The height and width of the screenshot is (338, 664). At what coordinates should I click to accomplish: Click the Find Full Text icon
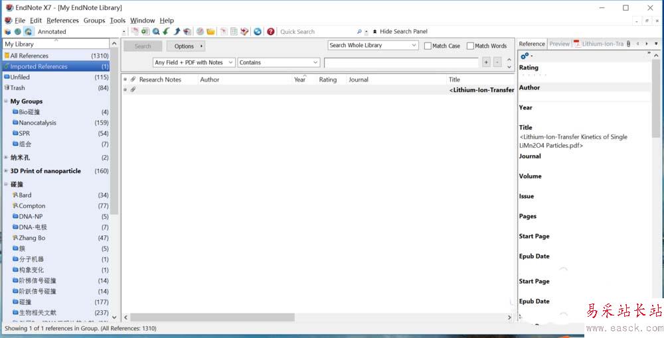[188, 31]
